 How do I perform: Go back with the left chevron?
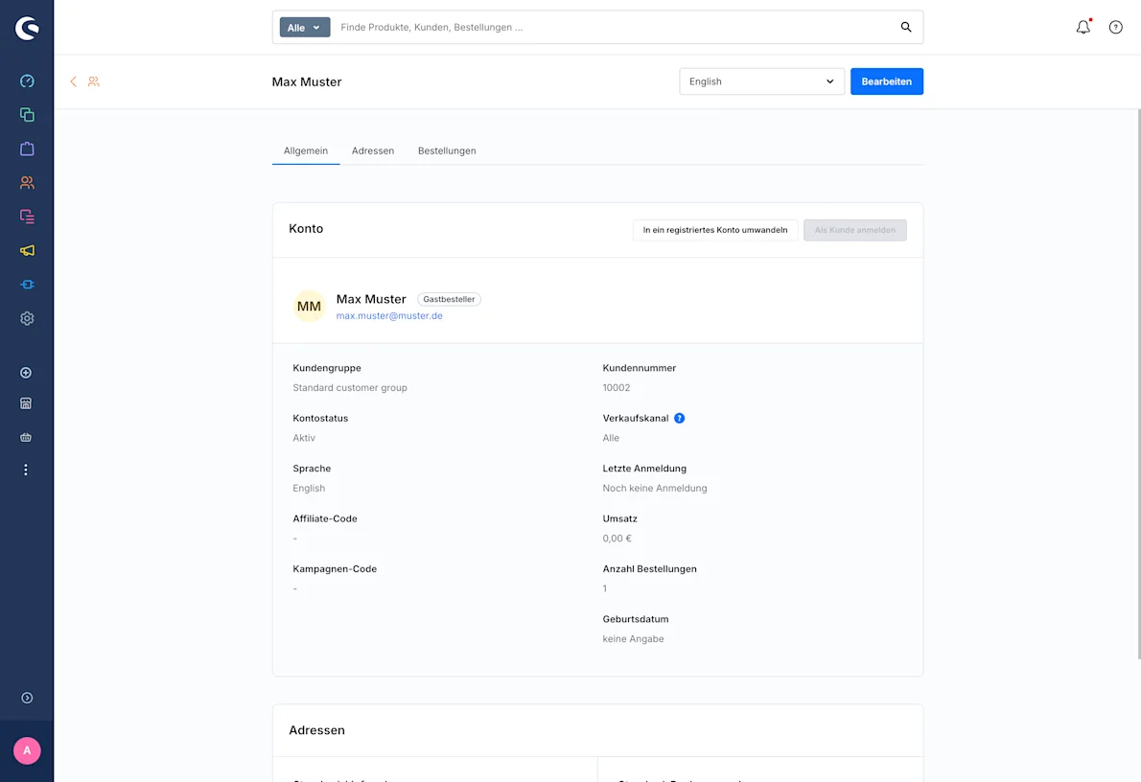click(74, 81)
